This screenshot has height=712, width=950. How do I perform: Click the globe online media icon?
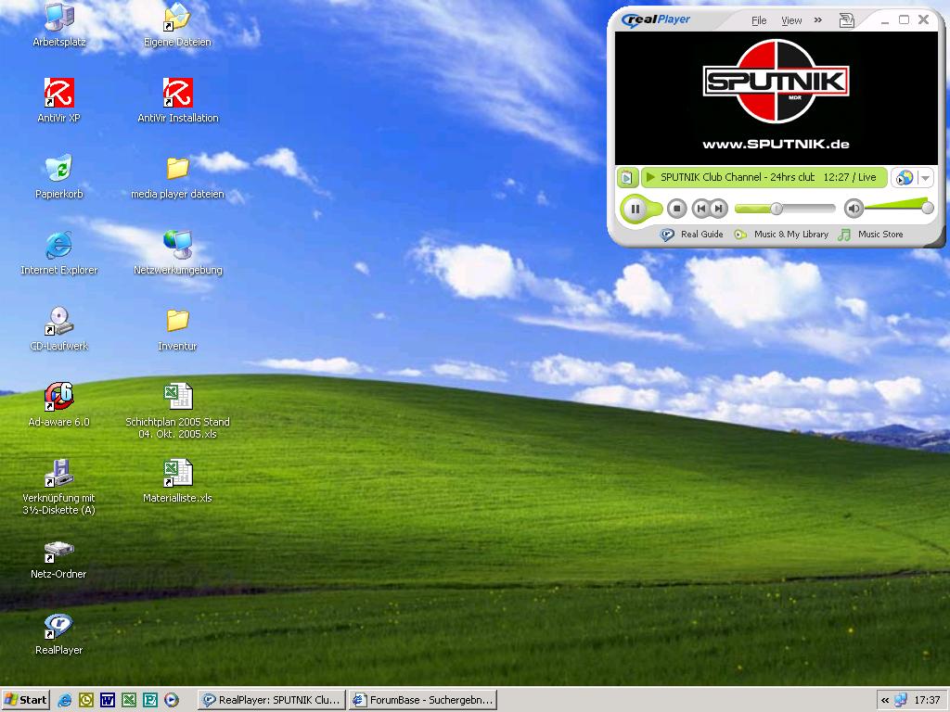[904, 177]
